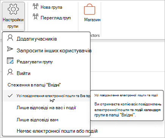Click the Магазин label
The image size is (165, 138).
92,20
